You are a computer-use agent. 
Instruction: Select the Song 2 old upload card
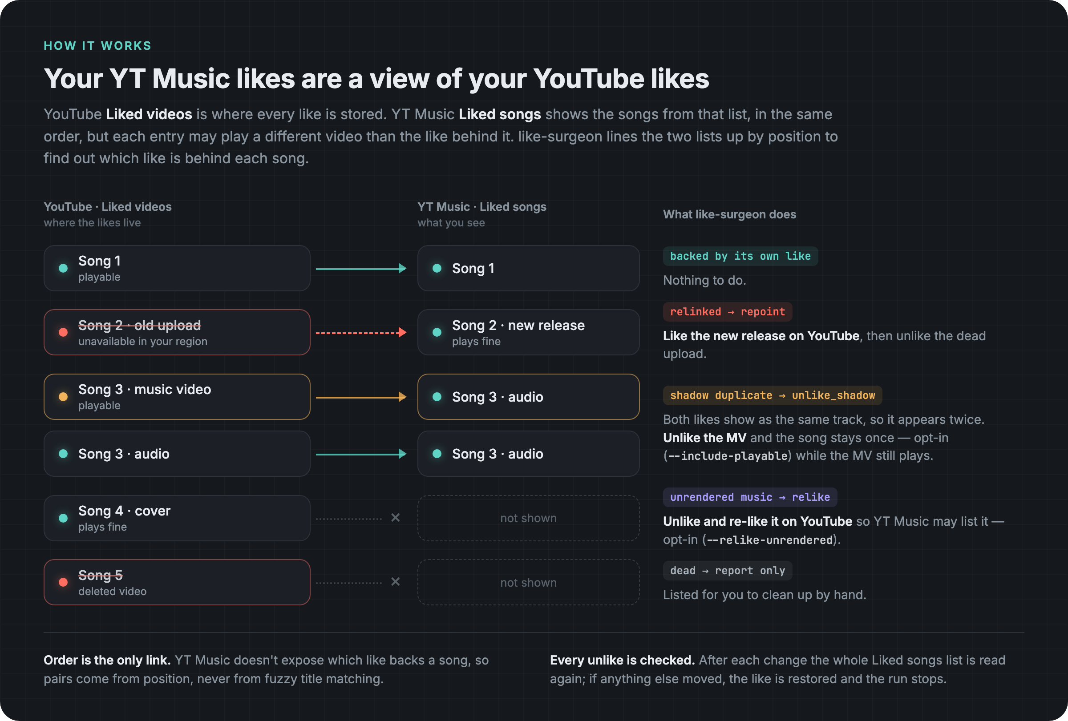pos(177,333)
